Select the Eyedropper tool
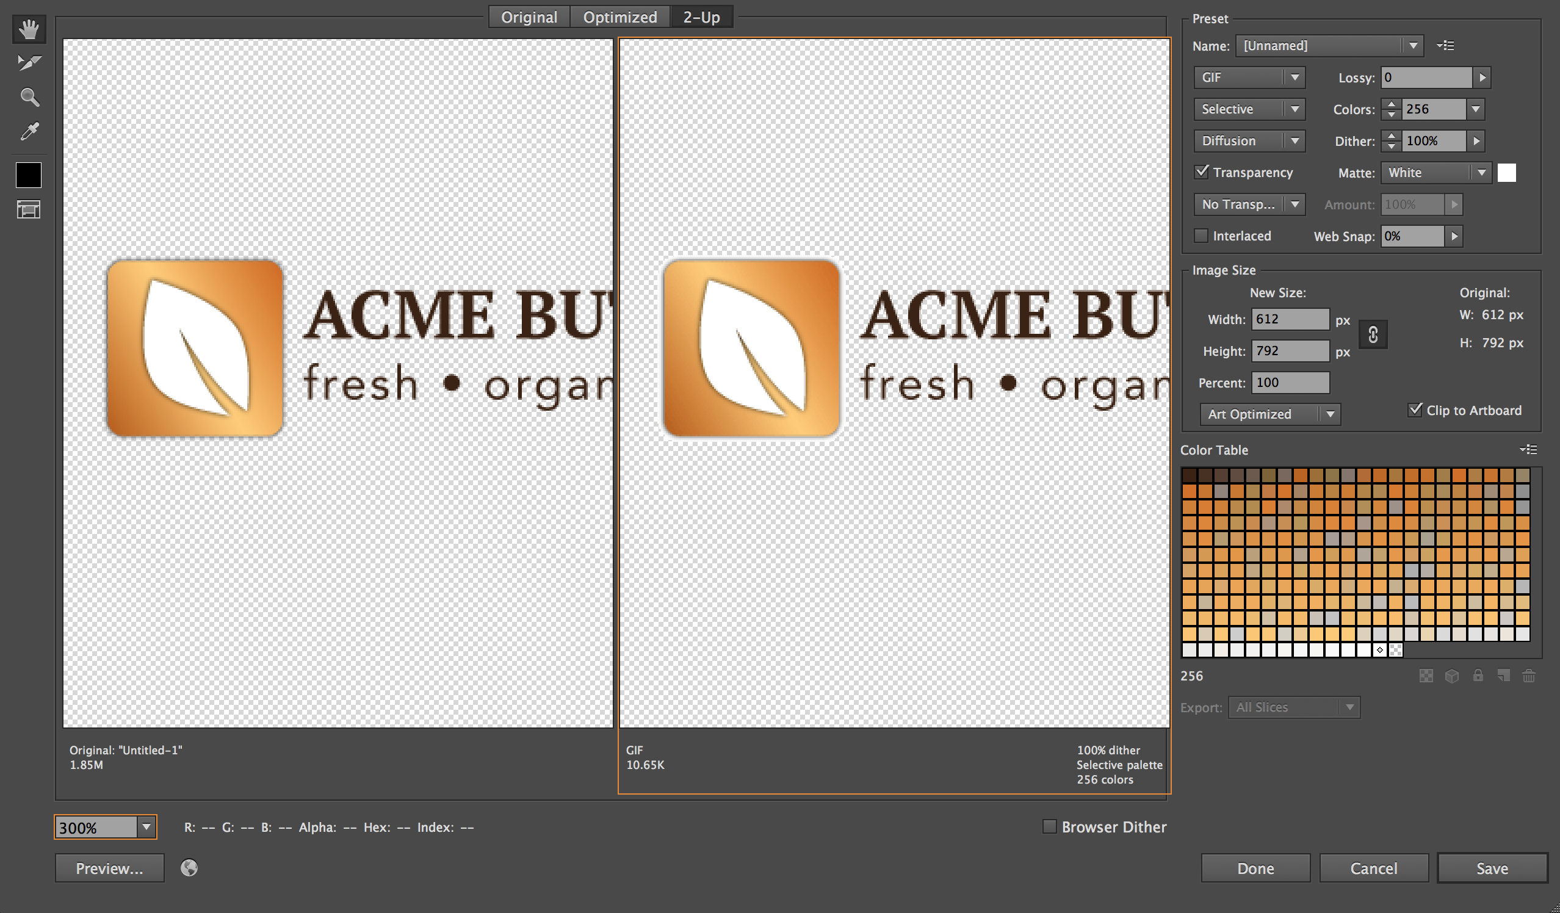Screen dimensions: 1560x913 (29, 131)
